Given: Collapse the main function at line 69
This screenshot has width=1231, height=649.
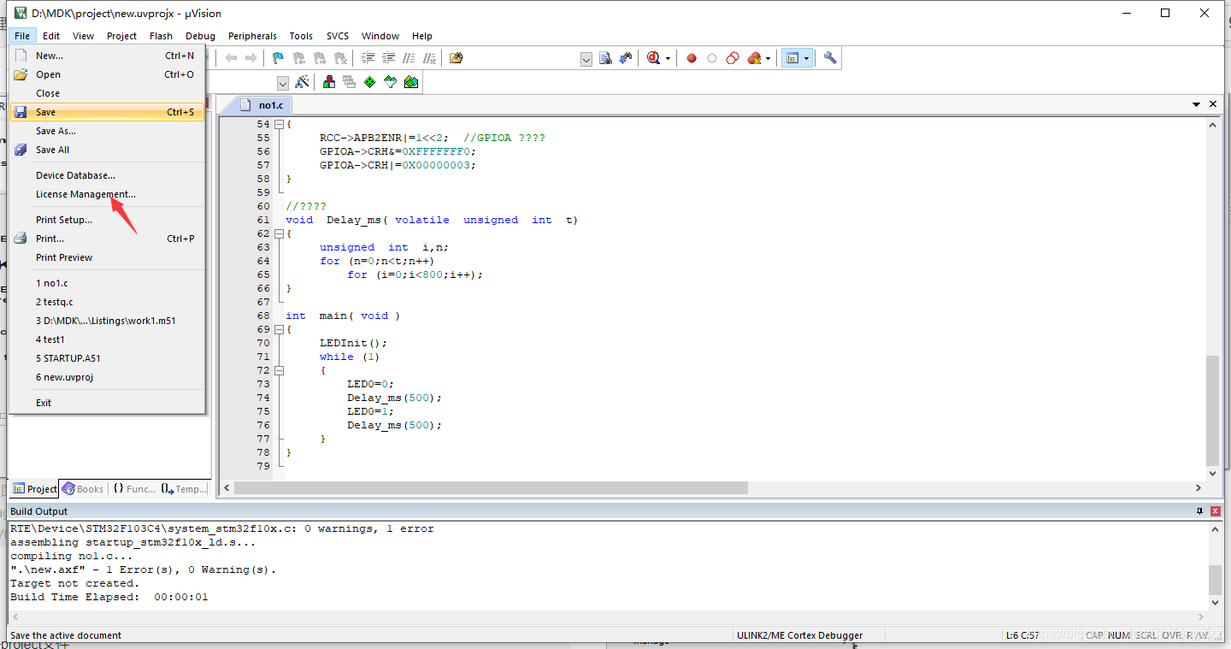Looking at the screenshot, I should [x=279, y=329].
